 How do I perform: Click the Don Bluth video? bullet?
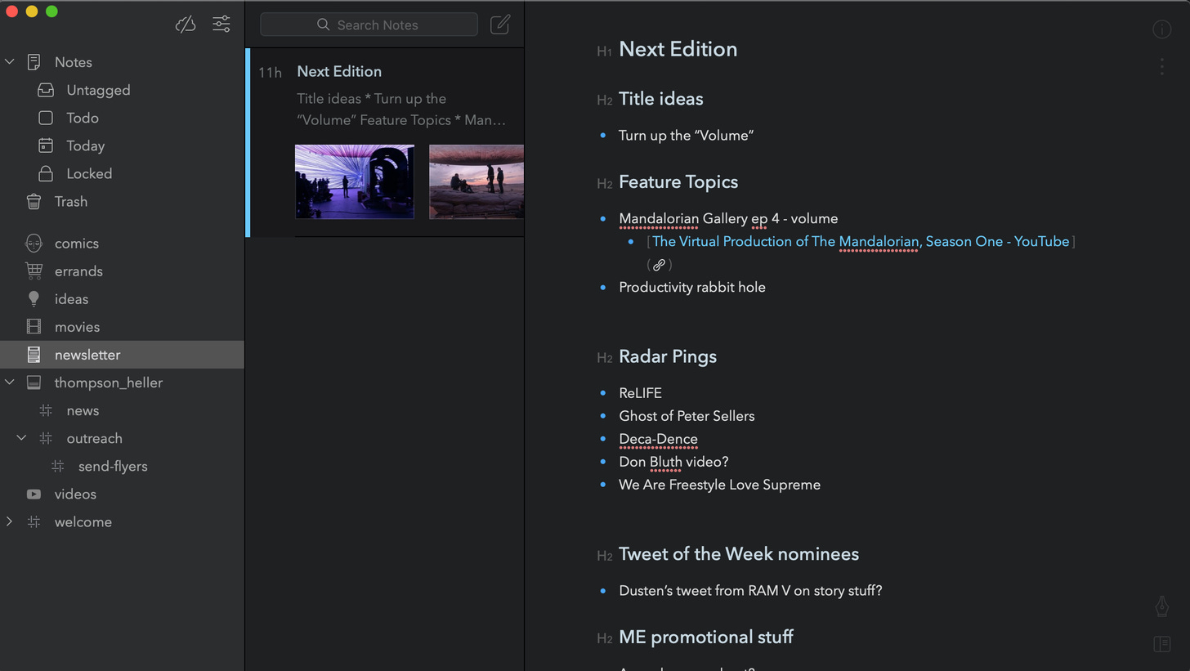coord(673,461)
